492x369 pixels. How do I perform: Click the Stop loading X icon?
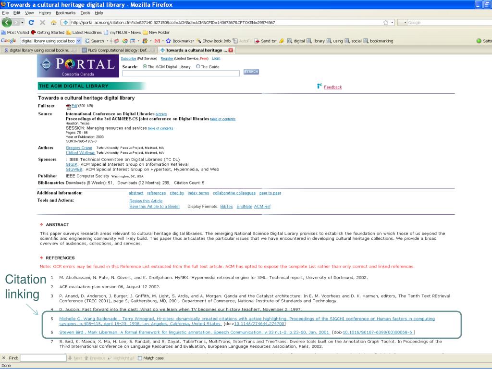42,23
